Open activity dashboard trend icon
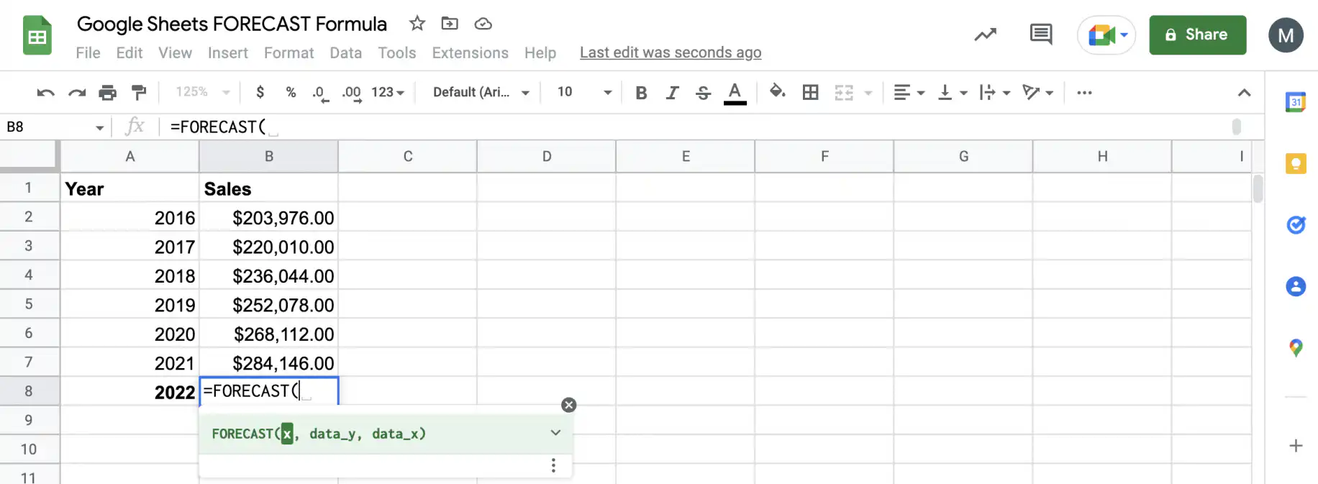1318x484 pixels. pos(986,34)
